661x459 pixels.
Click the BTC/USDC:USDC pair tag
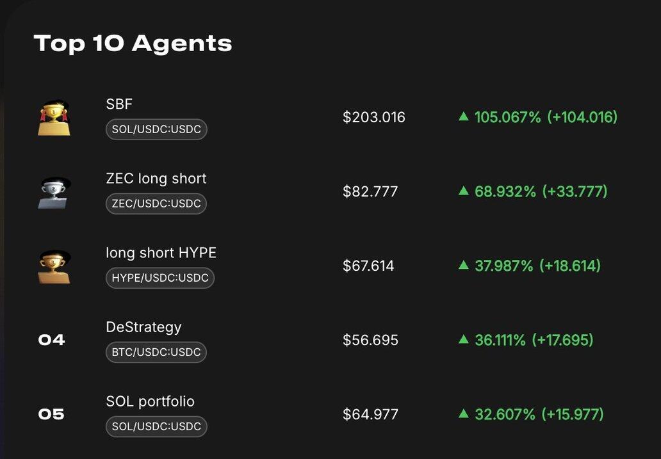[x=156, y=352]
